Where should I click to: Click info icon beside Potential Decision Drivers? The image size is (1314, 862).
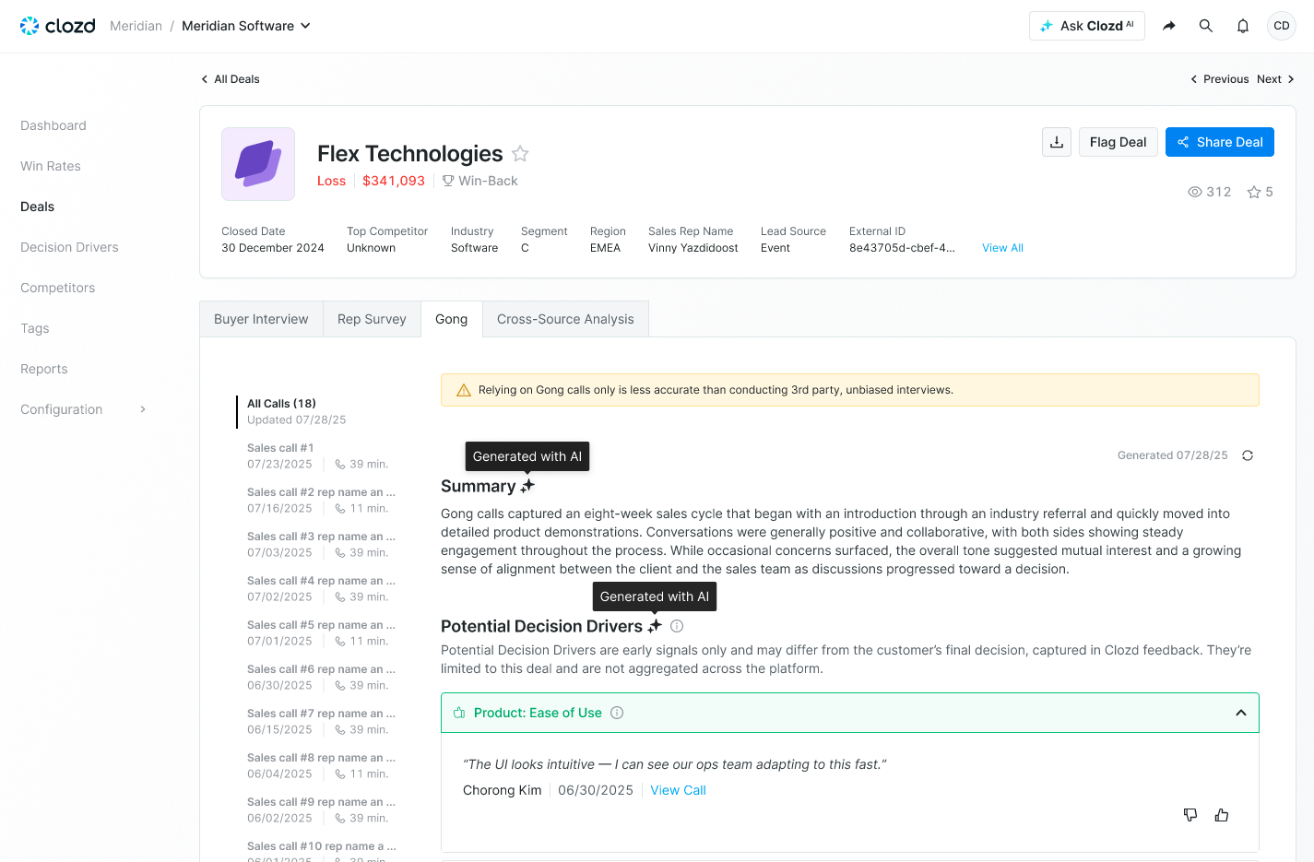[x=677, y=626]
